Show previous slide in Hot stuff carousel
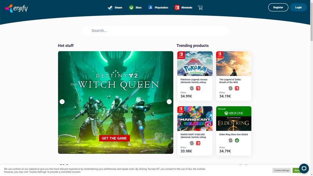 [62, 102]
